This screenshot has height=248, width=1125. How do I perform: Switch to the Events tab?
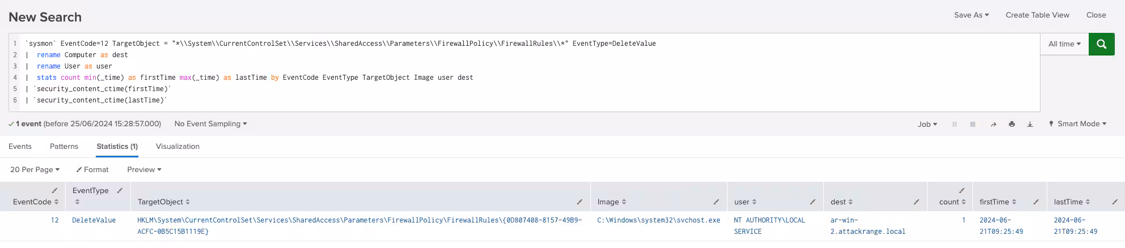[x=20, y=147]
